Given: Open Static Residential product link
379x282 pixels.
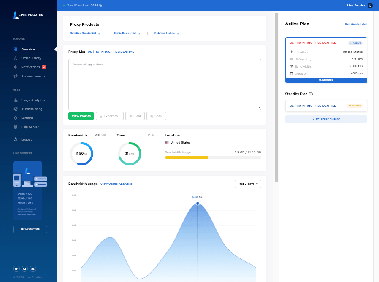Looking at the screenshot, I should (x=125, y=33).
